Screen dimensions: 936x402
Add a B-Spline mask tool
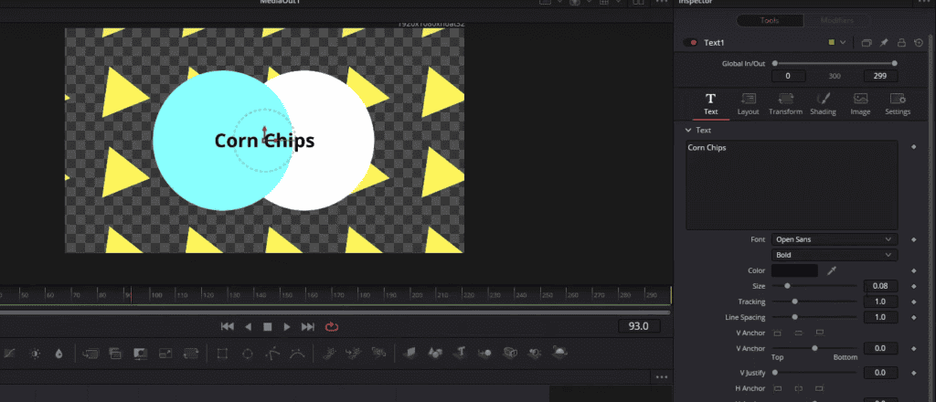pos(297,354)
